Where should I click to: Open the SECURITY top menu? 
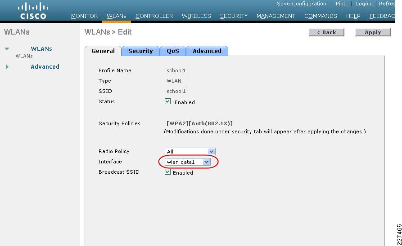pos(234,16)
